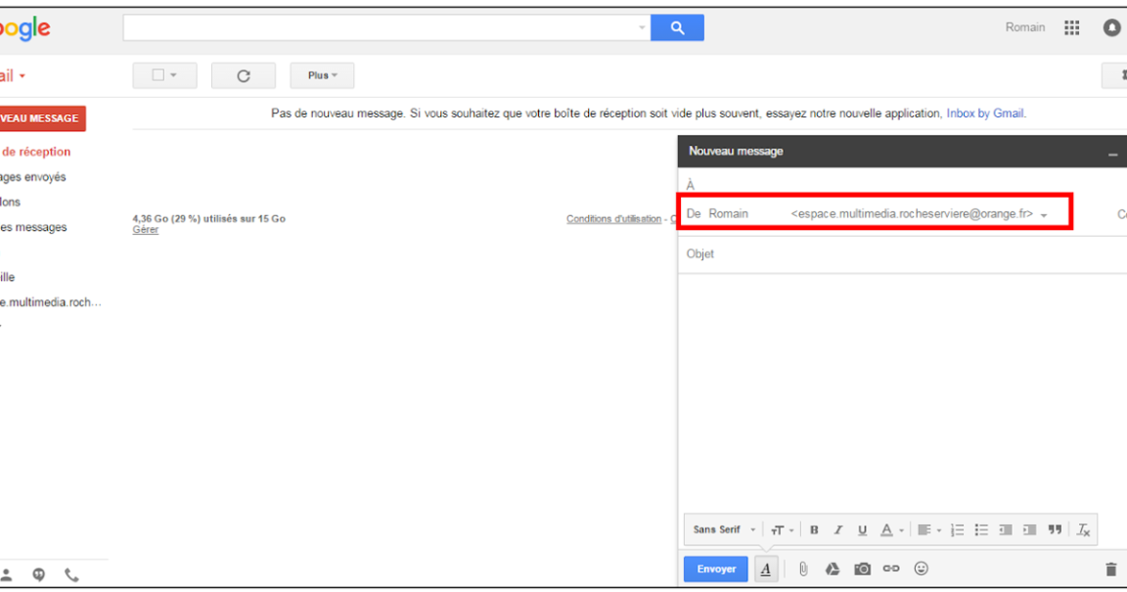Click the blue search magnifier button
The image size is (1127, 592).
[677, 28]
